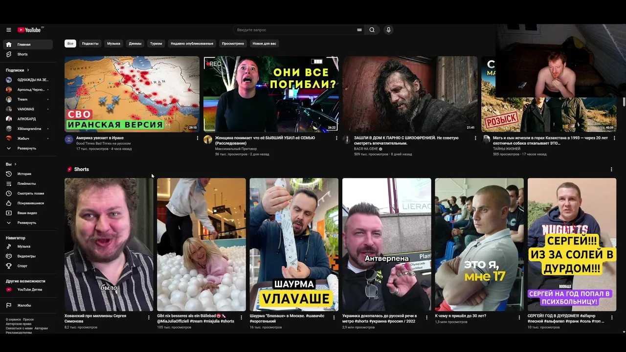
Task: Open АЛКОБАРД subscription channel
Action: (28, 119)
